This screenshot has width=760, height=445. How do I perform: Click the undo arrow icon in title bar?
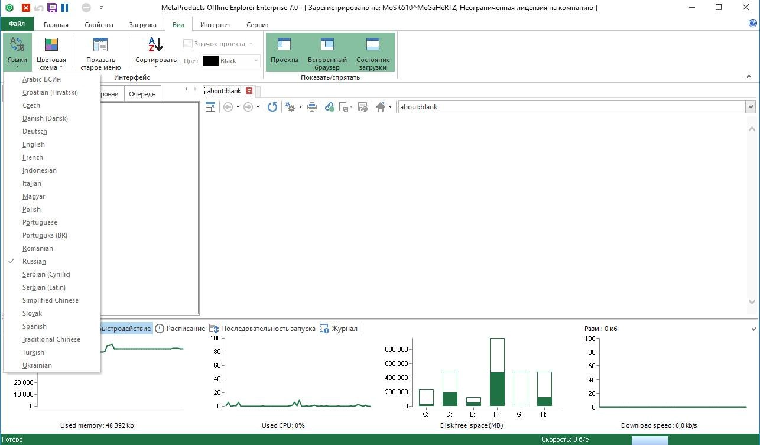pos(39,8)
